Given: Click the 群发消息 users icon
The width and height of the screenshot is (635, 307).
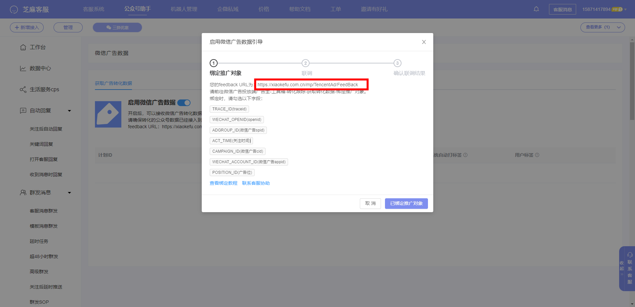Looking at the screenshot, I should tap(23, 192).
